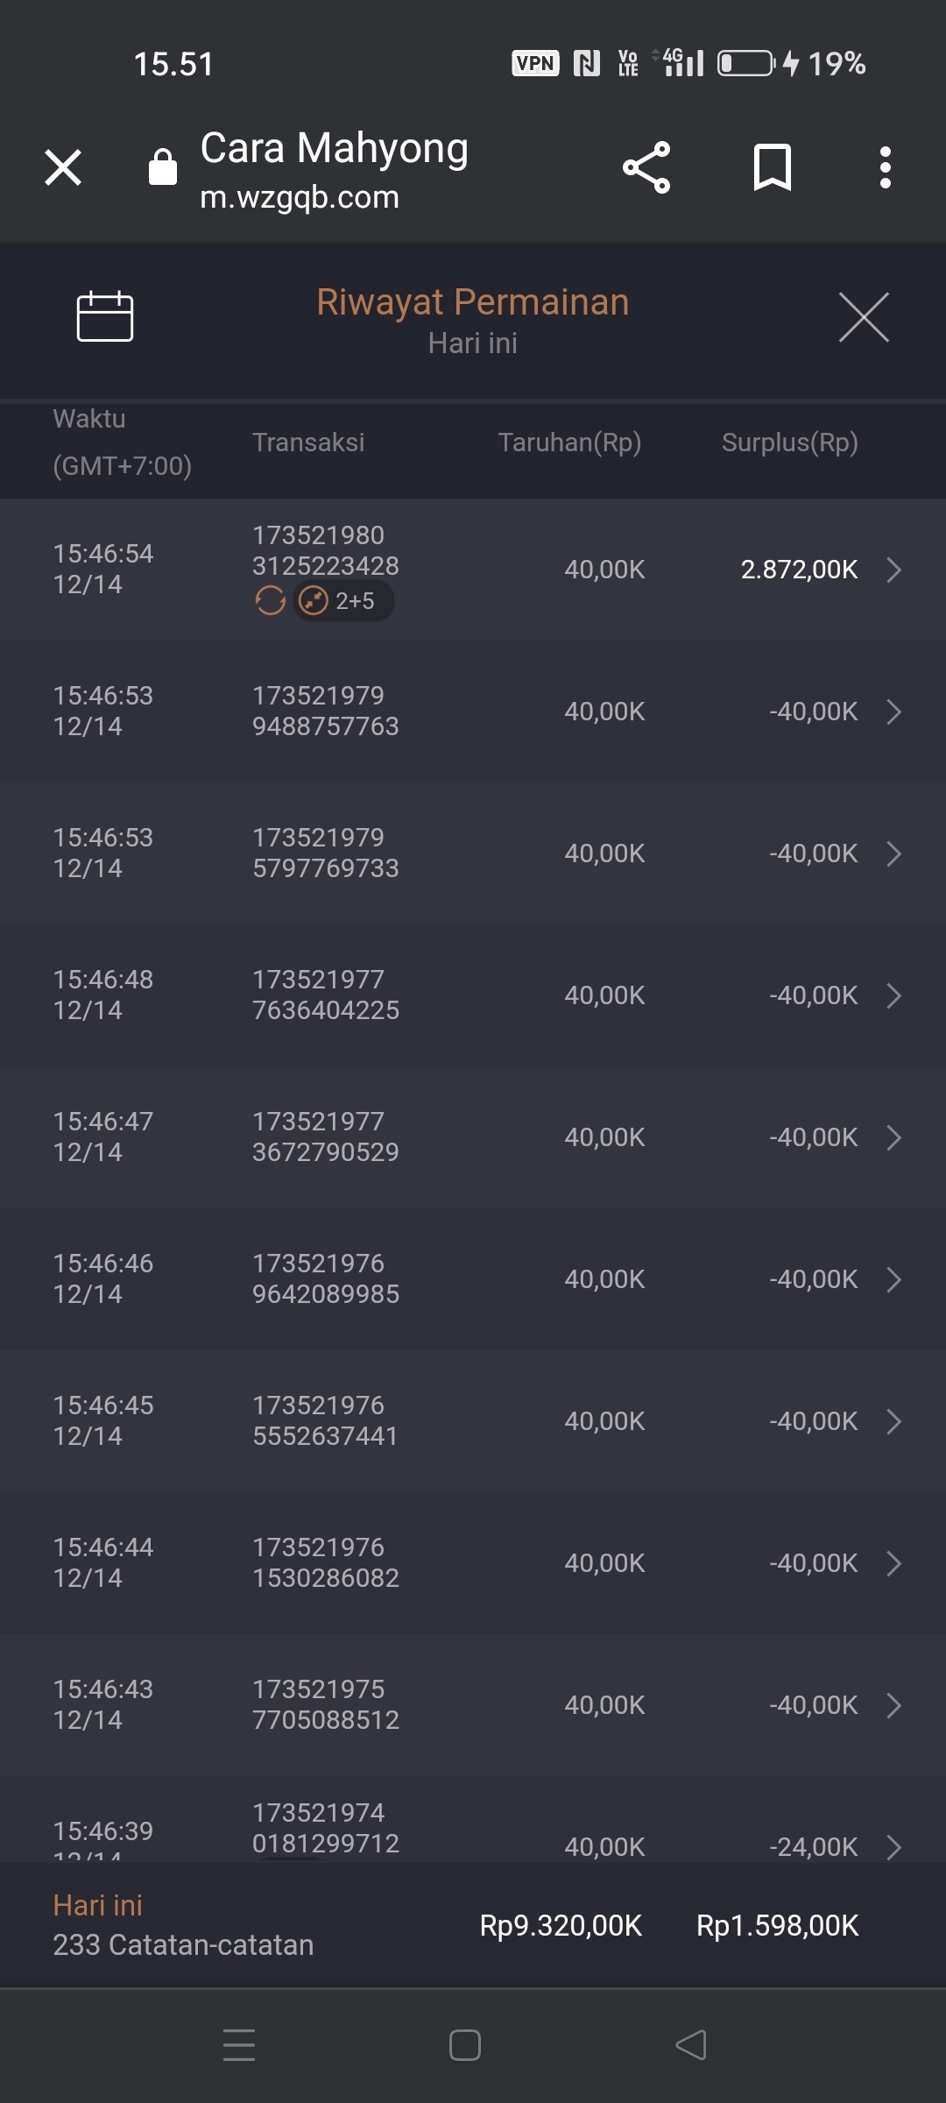Bookmark this page with the bookmark icon
946x2103 pixels.
pos(772,167)
